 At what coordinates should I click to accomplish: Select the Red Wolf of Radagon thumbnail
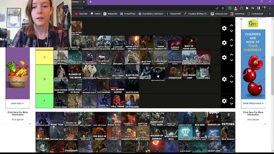coord(100,133)
